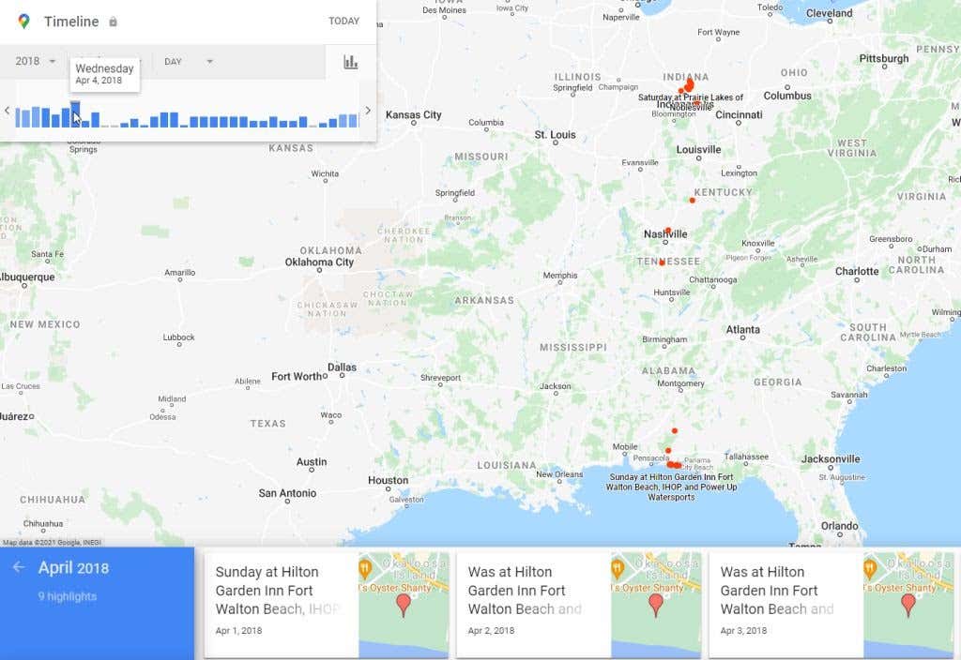Click the red location dot in Kentucky
This screenshot has height=660, width=961.
(x=693, y=200)
